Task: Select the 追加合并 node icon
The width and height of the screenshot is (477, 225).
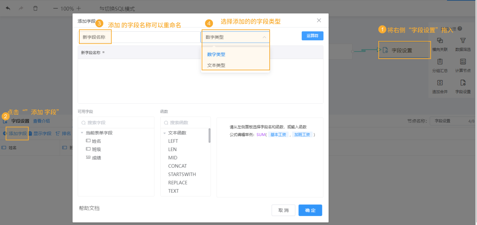Action: point(440,82)
